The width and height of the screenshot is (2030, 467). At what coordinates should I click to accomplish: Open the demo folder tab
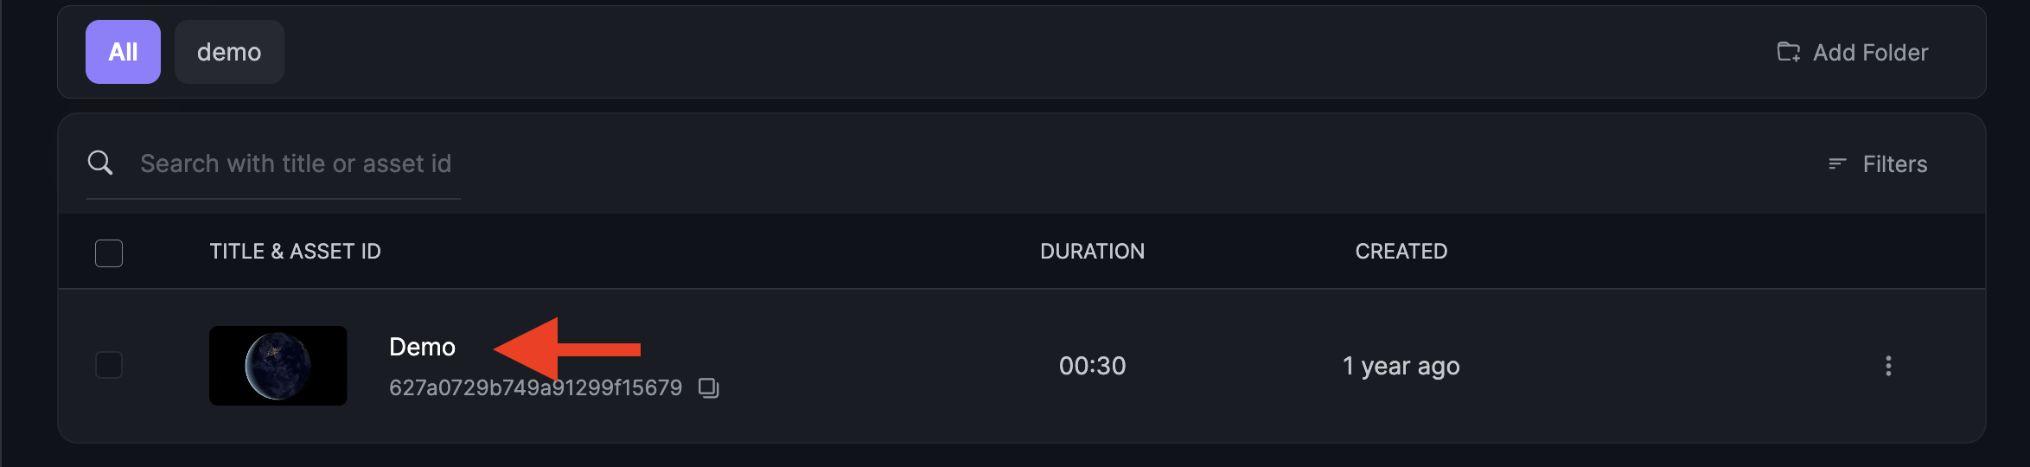coord(229,52)
